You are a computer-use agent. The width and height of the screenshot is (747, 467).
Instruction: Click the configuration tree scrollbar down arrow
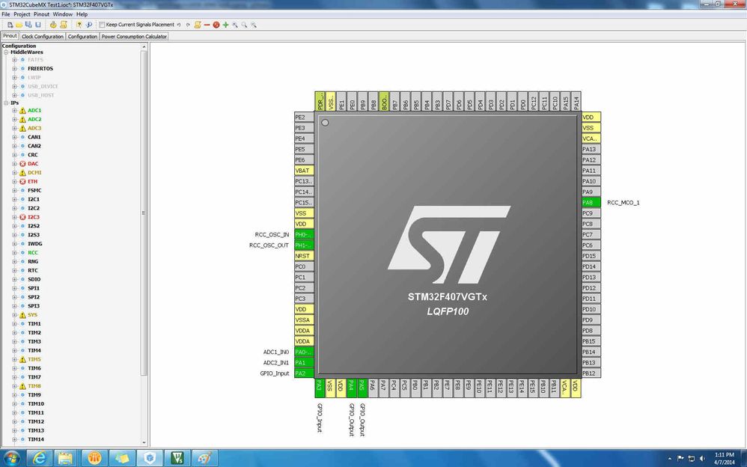144,443
